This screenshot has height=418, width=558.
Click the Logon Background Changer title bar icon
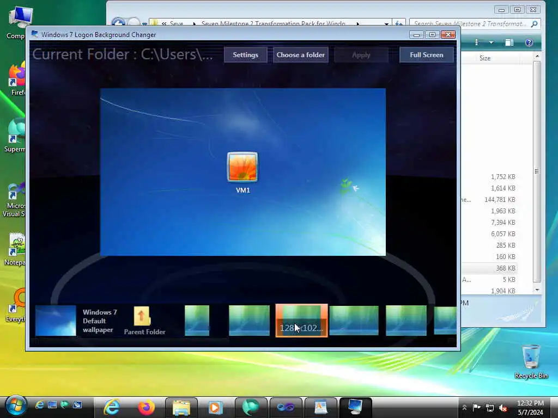pos(34,34)
